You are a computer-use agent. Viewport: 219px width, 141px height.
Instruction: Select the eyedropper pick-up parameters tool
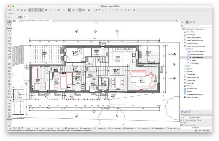coord(22,10)
